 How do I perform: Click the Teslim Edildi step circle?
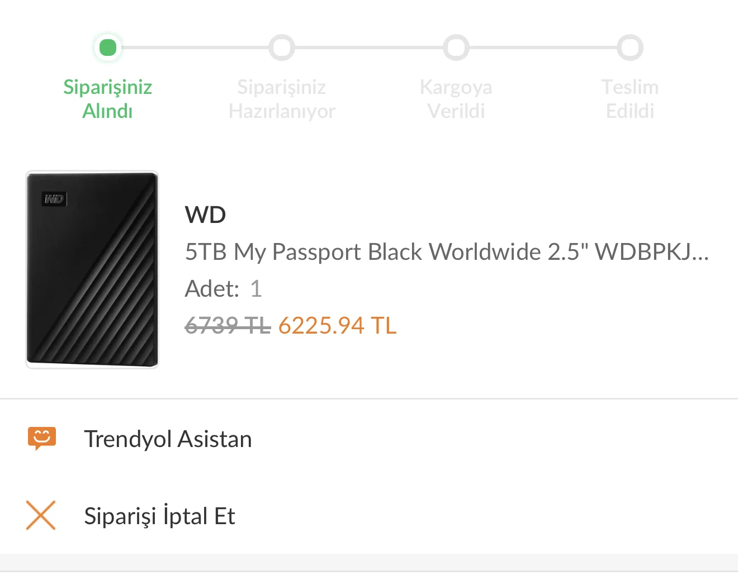[630, 47]
